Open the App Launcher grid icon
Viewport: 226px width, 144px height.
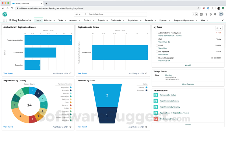tap(5, 20)
